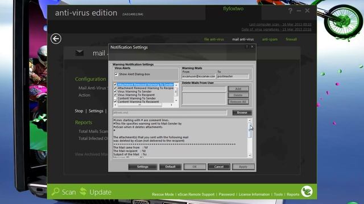Viewport: 364px width, 204px height.
Task: Click the OK button
Action: [x=195, y=167]
